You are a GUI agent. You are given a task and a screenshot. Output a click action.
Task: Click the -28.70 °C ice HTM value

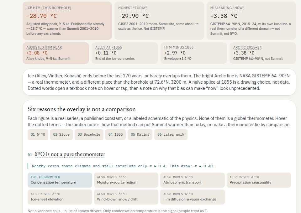pyautogui.click(x=41, y=16)
